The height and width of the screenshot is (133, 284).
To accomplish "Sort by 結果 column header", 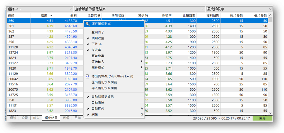I will (42, 15).
